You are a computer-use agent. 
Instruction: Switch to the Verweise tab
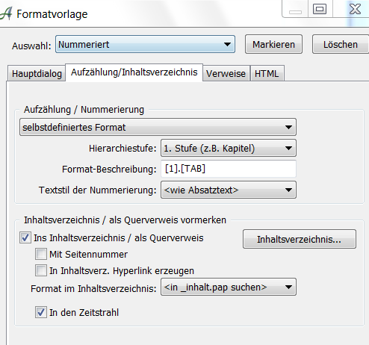[226, 74]
